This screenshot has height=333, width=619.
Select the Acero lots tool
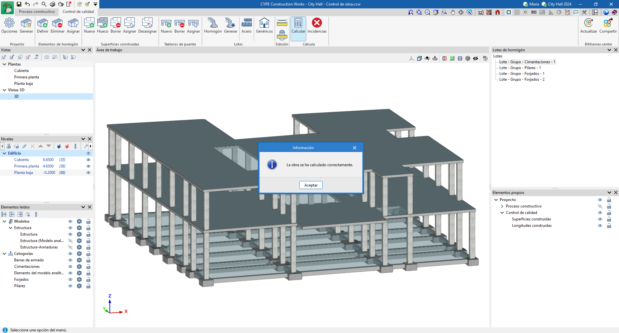(246, 23)
